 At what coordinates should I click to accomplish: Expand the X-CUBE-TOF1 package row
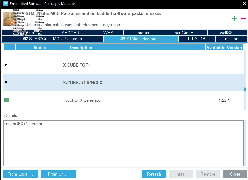pyautogui.click(x=6, y=65)
